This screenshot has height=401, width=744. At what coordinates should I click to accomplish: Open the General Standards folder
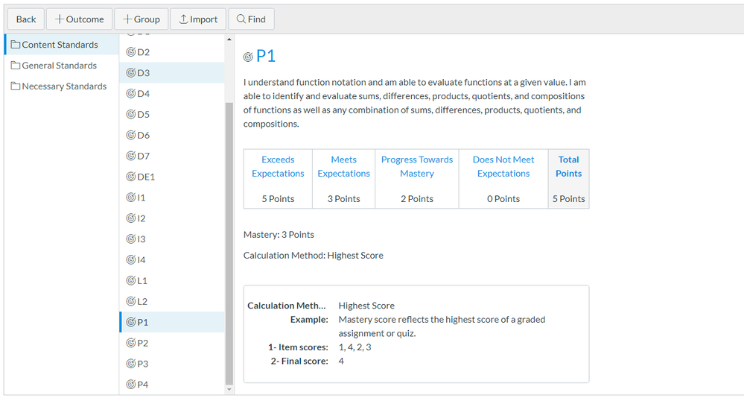click(59, 66)
